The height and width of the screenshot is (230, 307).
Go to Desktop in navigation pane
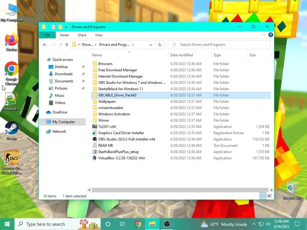[x=61, y=67]
